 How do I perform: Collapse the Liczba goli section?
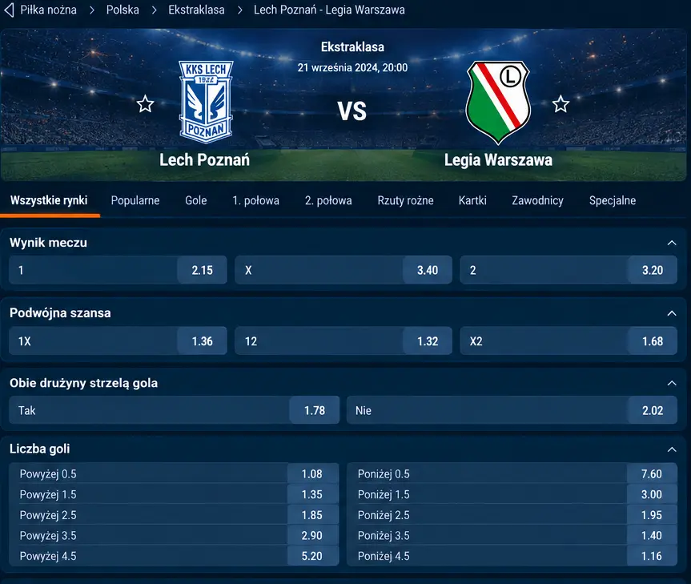tap(672, 449)
